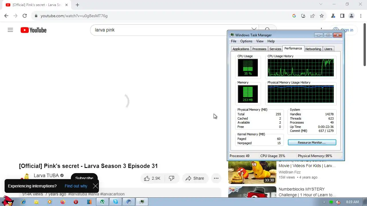Image resolution: width=367 pixels, height=206 pixels.
Task: Click the muted volume tray icon
Action: pos(338,202)
